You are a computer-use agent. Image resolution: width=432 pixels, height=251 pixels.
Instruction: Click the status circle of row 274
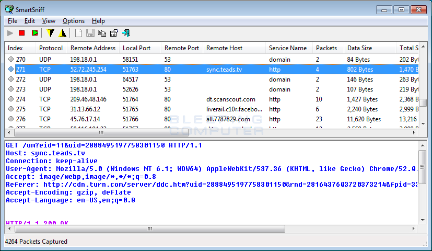click(11, 99)
